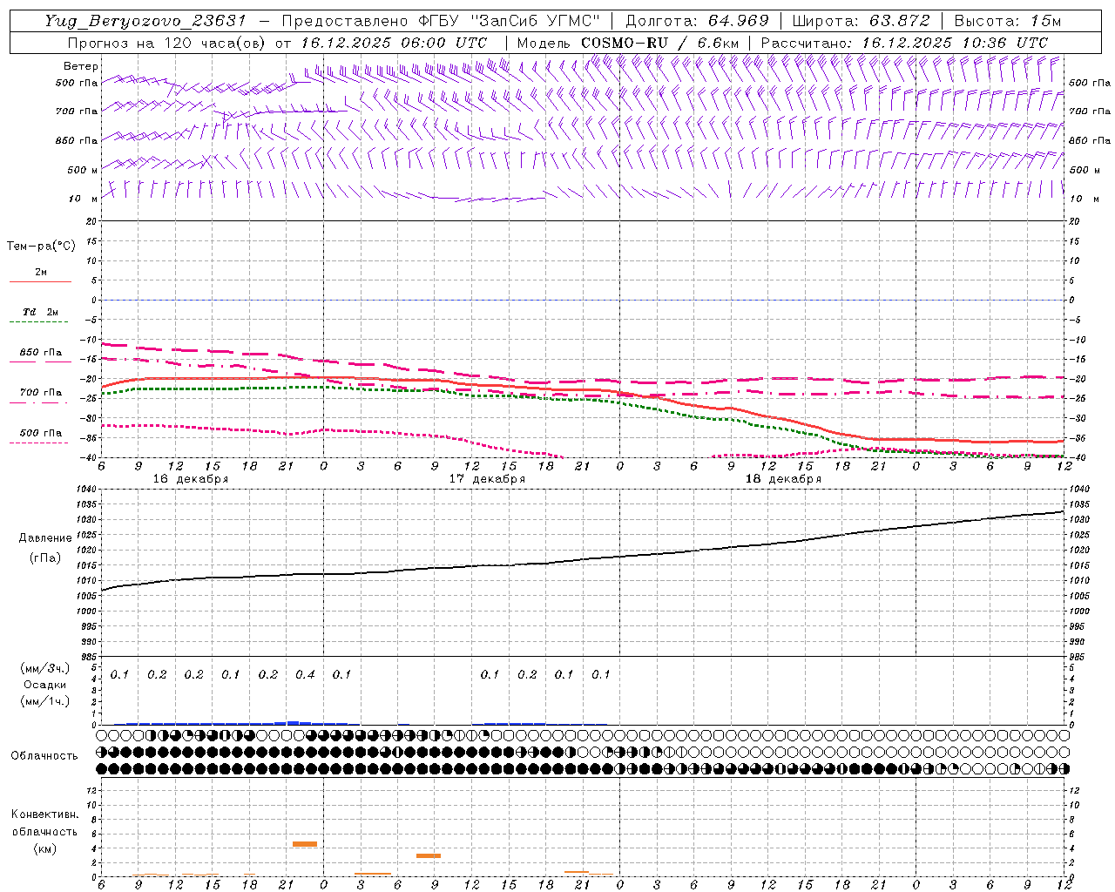Click the Осадки precipitation label
The width and height of the screenshot is (1115, 892).
[x=45, y=685]
